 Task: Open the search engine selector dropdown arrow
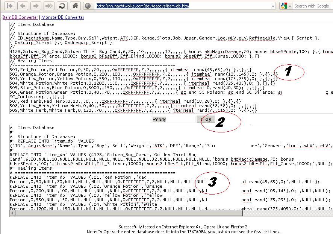click(290, 6)
